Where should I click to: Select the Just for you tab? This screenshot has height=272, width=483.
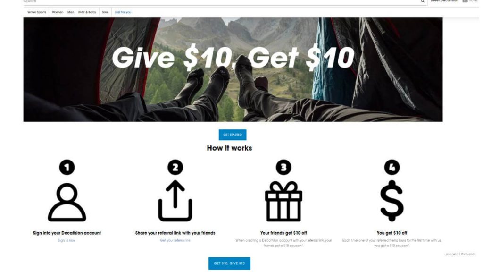123,12
